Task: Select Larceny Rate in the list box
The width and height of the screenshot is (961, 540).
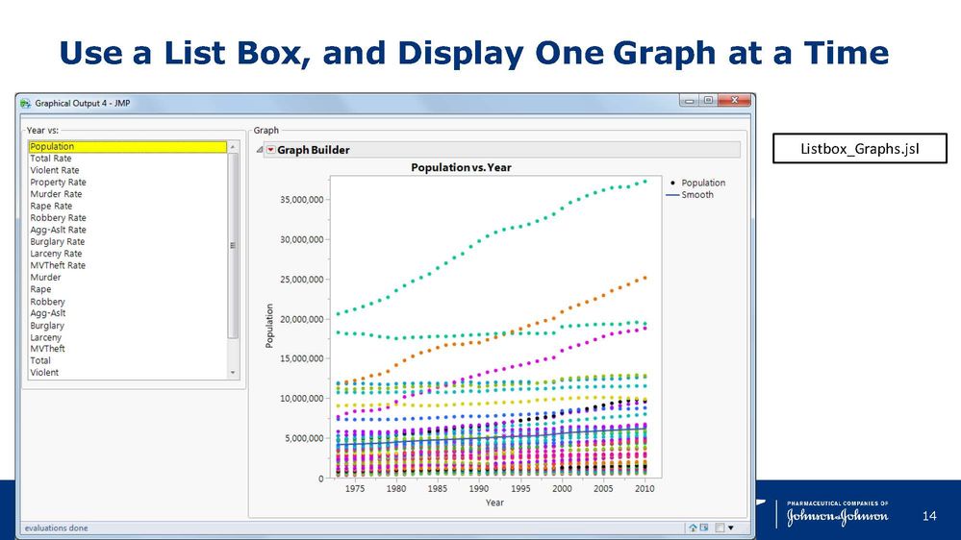Action: click(128, 254)
